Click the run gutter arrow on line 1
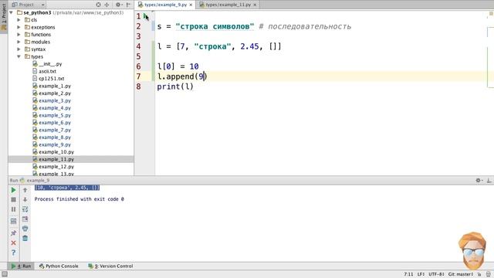This screenshot has width=494, height=278. pyautogui.click(x=145, y=15)
